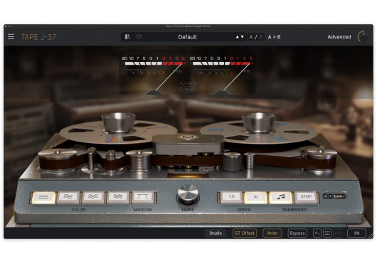Select the second COLOR tape formula button
The image size is (377, 264).
[68, 197]
